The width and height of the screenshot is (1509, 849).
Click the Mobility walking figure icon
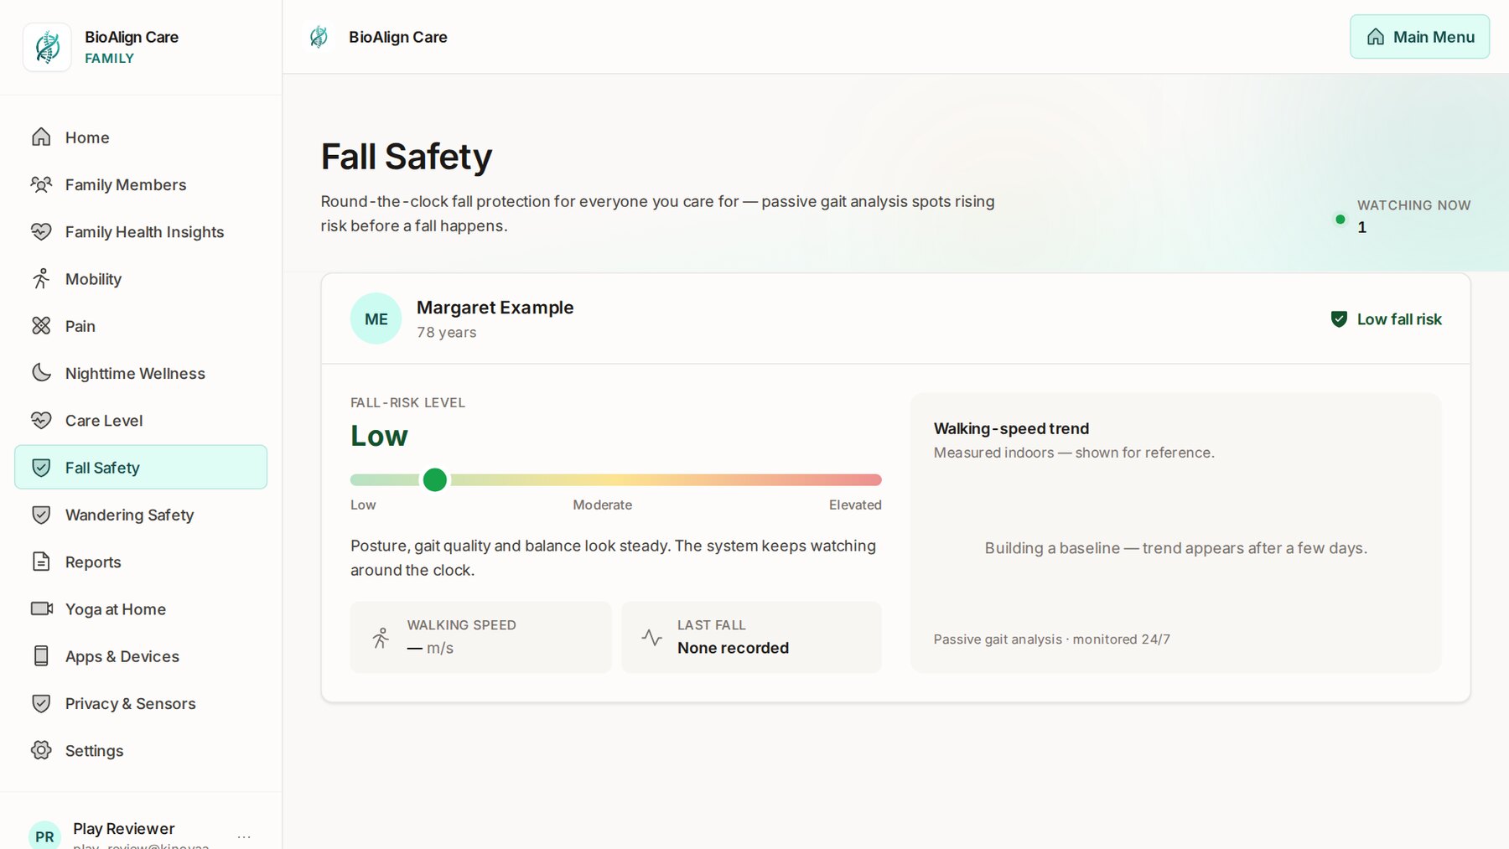(41, 279)
